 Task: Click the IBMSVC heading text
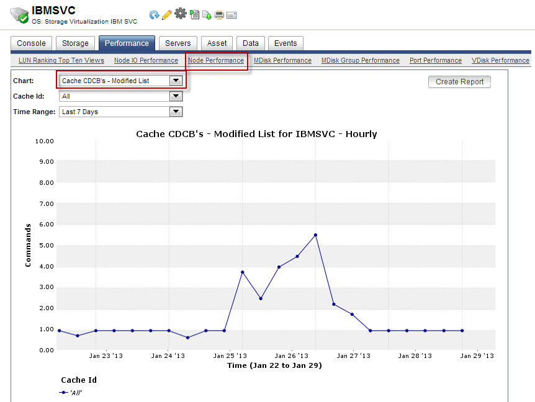[x=53, y=10]
